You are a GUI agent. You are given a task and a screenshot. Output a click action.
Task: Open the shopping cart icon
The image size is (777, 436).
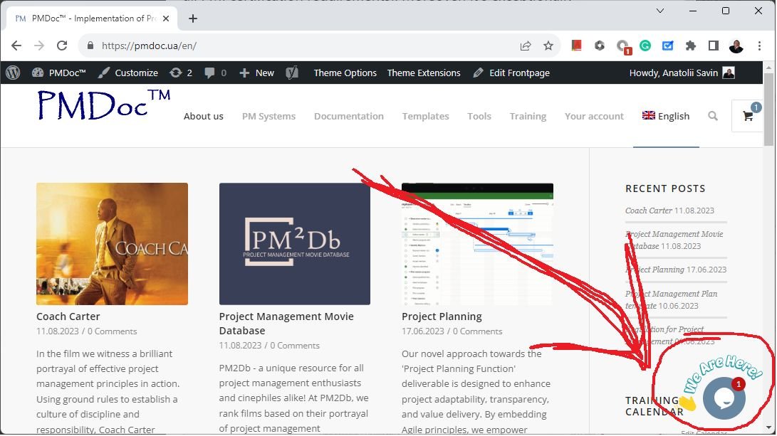[748, 117]
